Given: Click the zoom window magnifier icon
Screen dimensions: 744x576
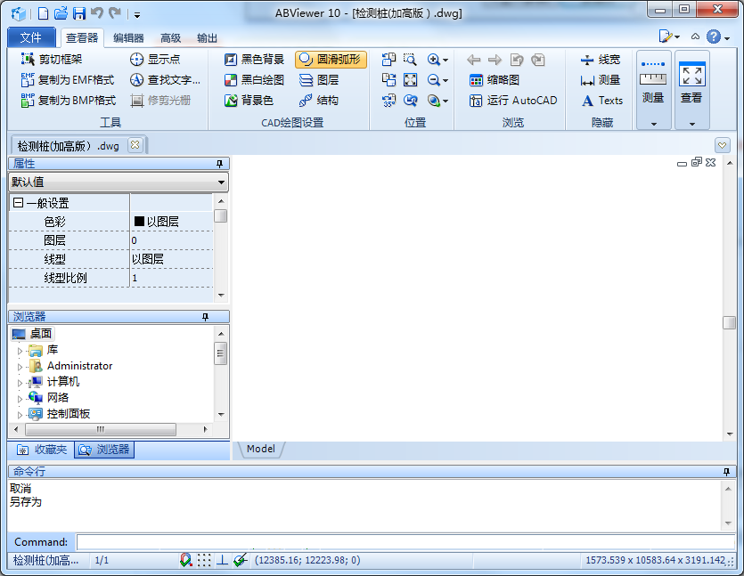Looking at the screenshot, I should [410, 60].
